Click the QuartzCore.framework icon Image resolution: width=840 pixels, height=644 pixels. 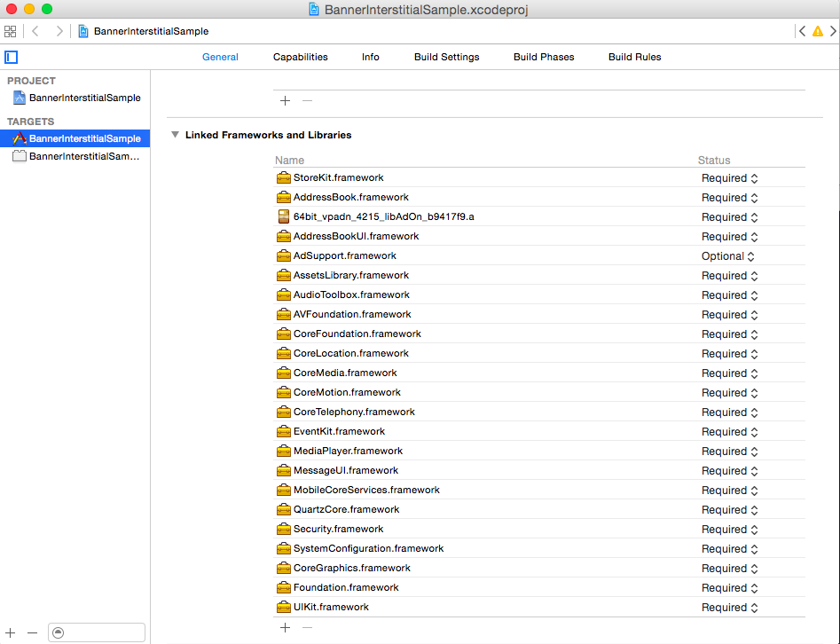283,509
